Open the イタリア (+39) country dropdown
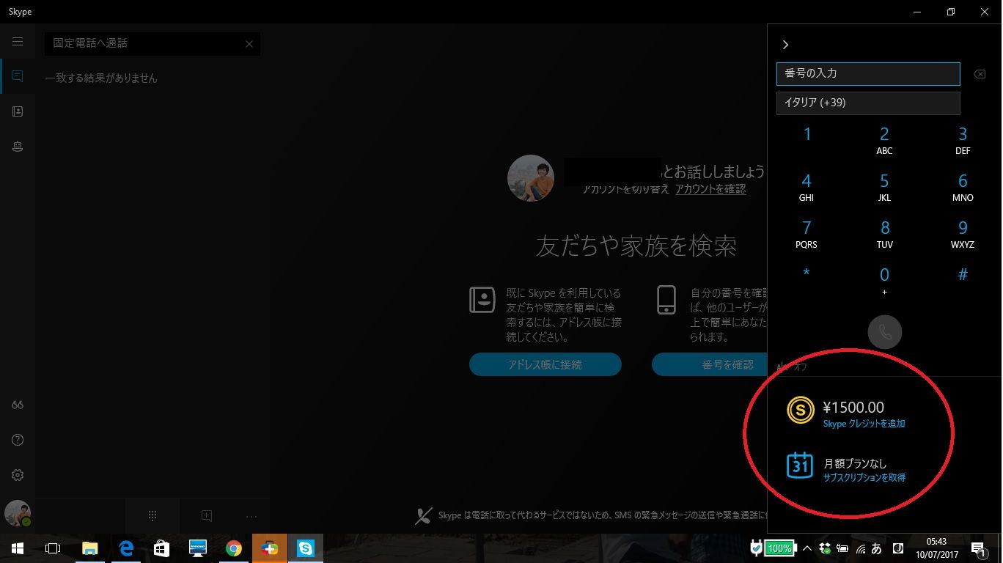 coord(868,103)
